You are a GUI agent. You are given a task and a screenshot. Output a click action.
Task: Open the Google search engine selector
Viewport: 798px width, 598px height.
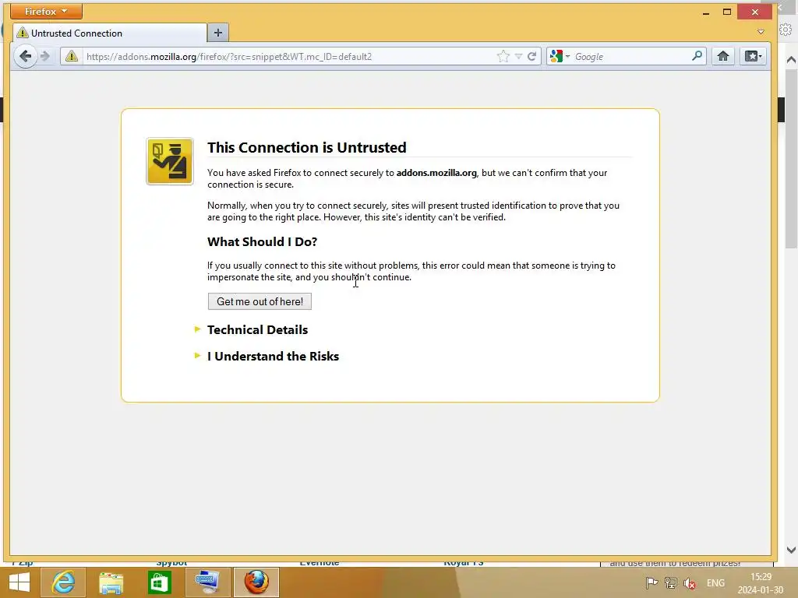tap(560, 56)
